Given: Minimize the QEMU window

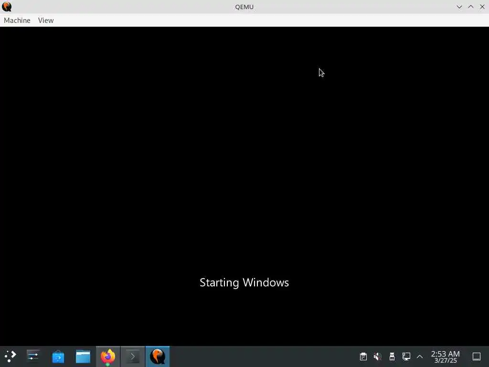Looking at the screenshot, I should [459, 7].
